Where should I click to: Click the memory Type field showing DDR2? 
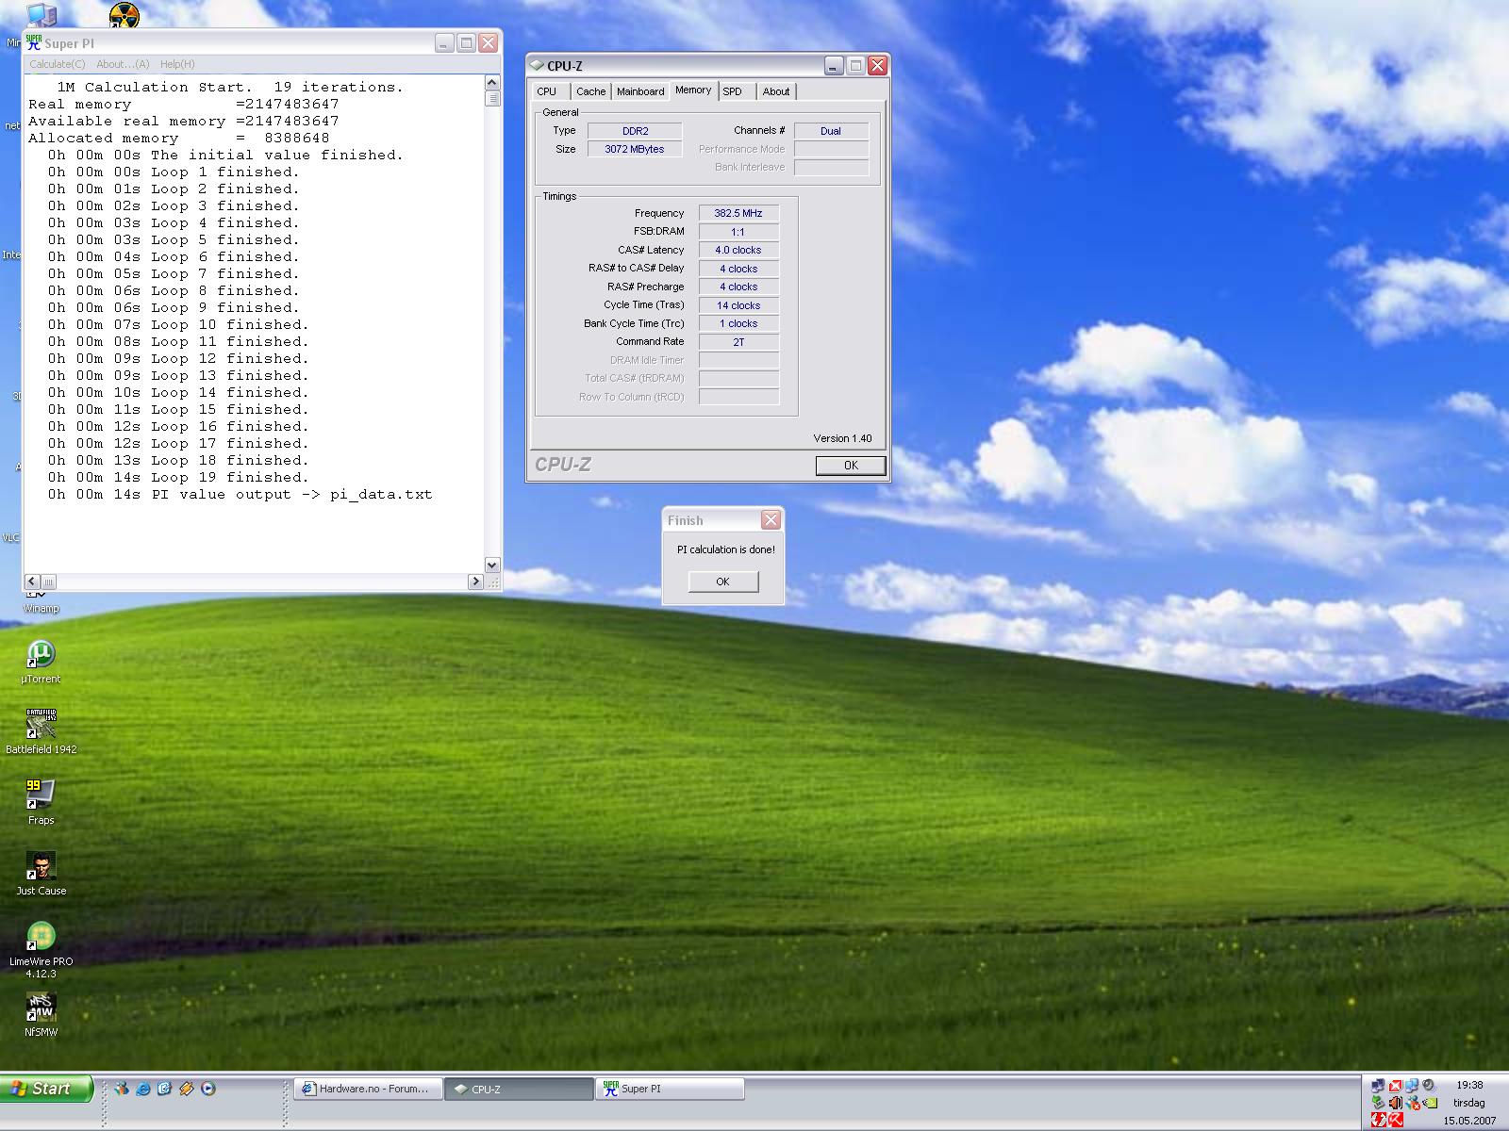coord(635,131)
